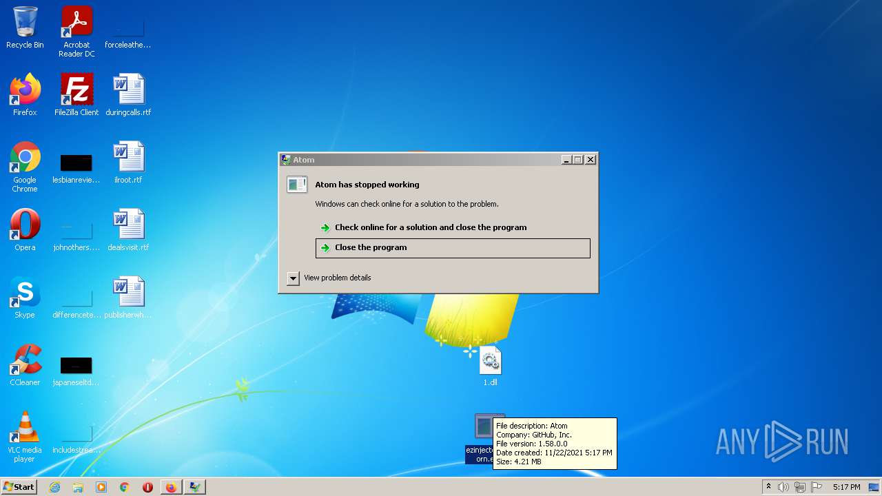Viewport: 882px width, 496px height.
Task: Select the ilroot.rtf document
Action: coord(128,163)
